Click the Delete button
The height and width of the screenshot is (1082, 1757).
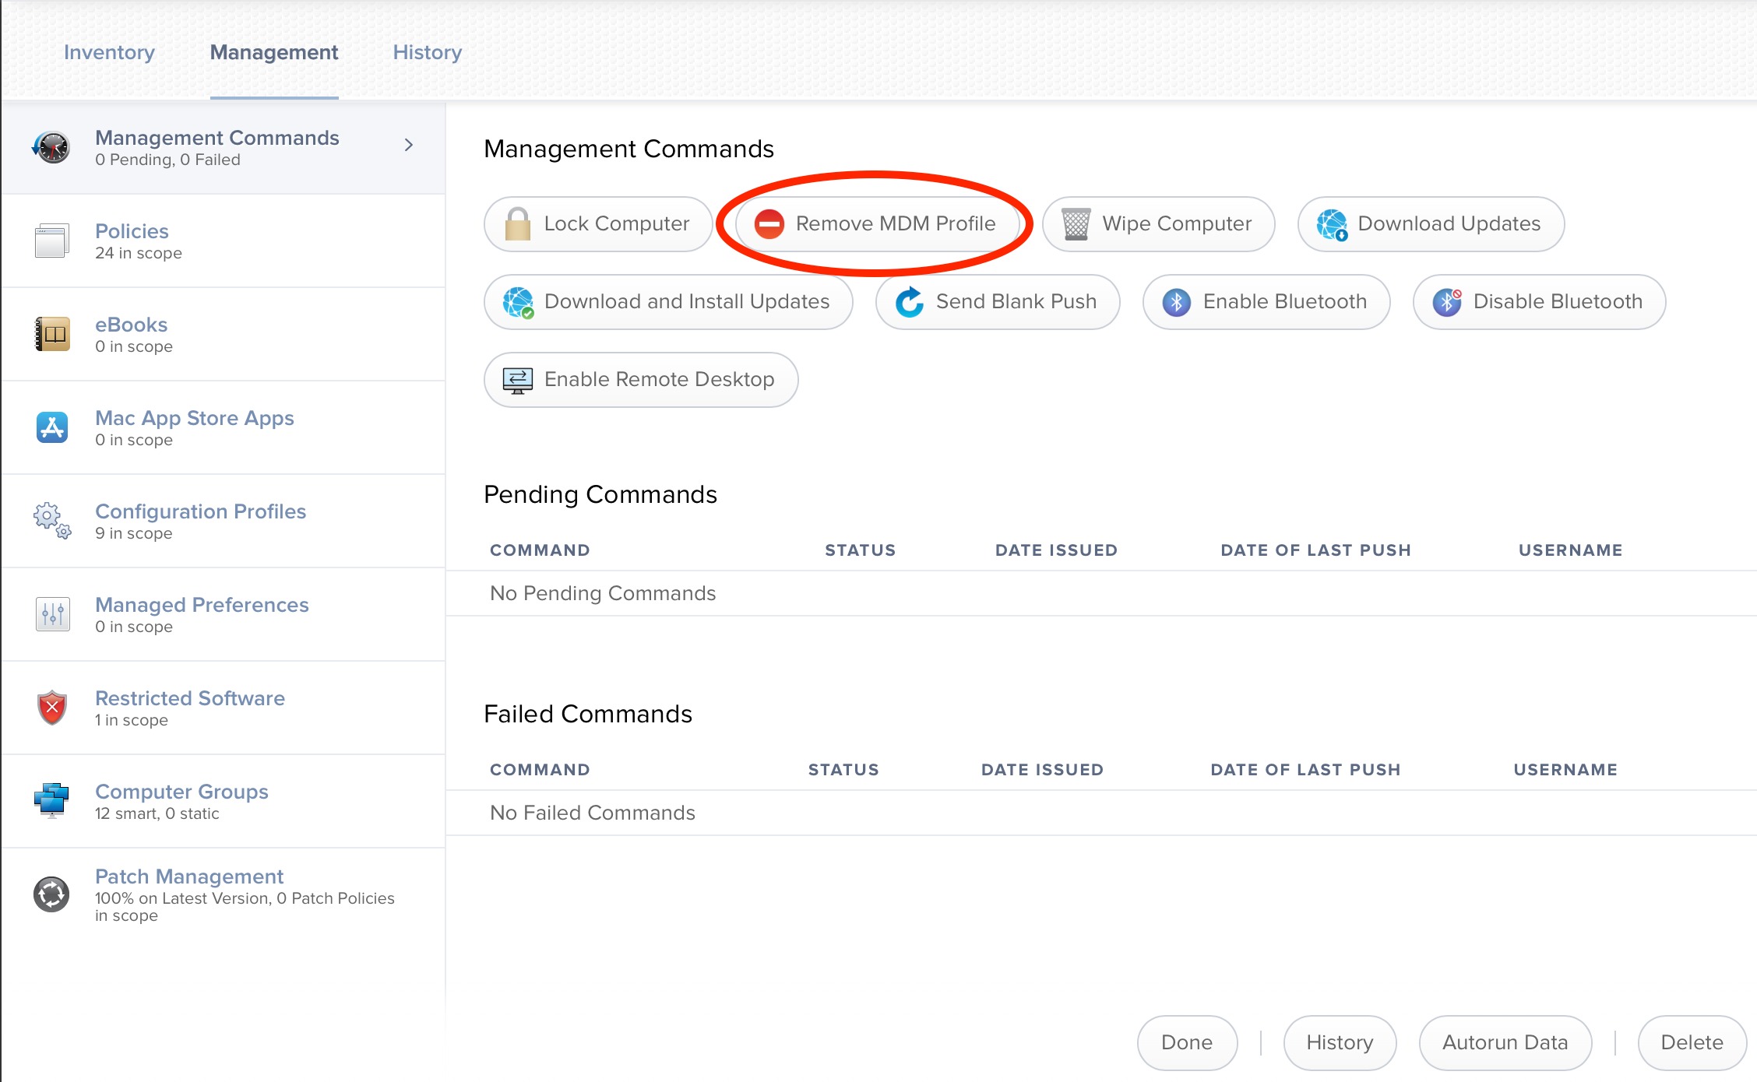point(1692,1043)
